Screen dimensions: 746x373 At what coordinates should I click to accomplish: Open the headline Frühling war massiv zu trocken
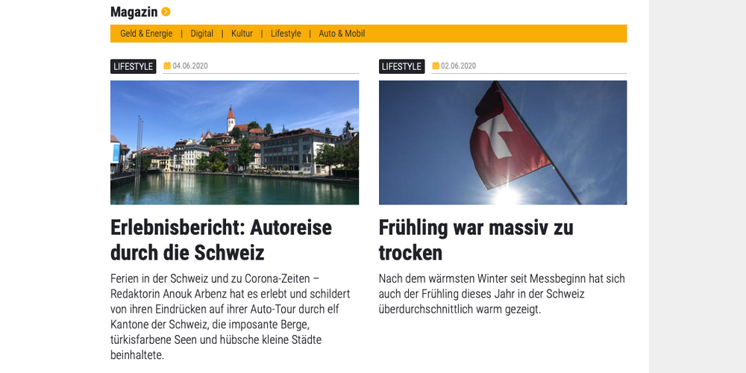(x=476, y=240)
